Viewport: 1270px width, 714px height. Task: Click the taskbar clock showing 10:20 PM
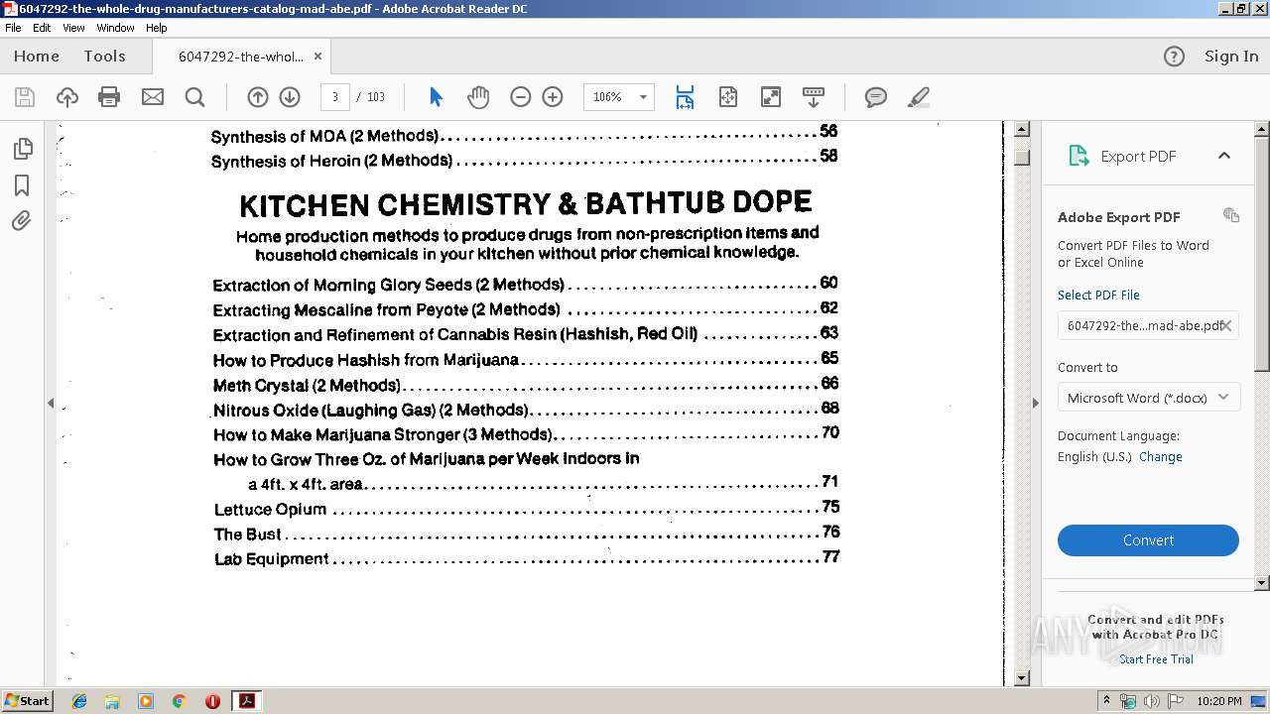pos(1219,701)
